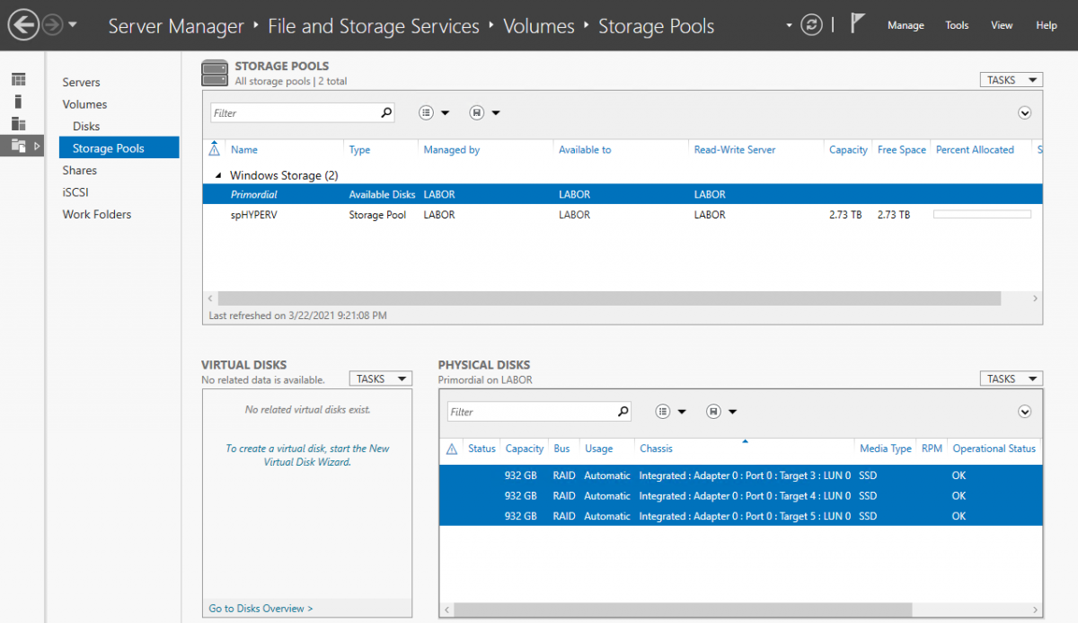
Task: Click the refresh icon in header
Action: pyautogui.click(x=811, y=25)
